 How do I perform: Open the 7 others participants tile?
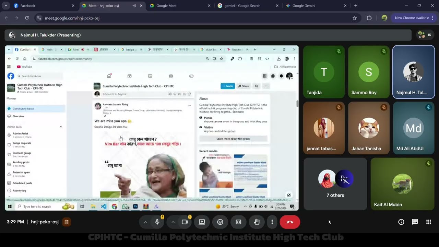pos(335,184)
